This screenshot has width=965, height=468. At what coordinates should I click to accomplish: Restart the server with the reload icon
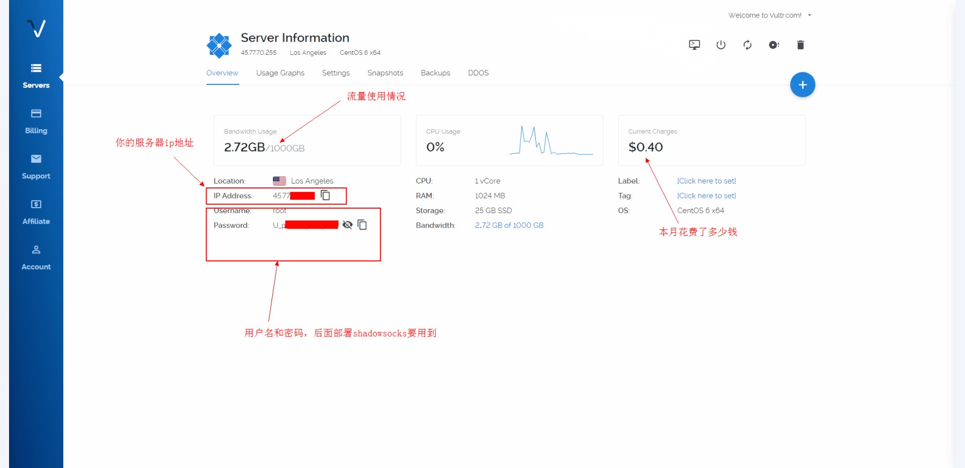click(x=747, y=45)
